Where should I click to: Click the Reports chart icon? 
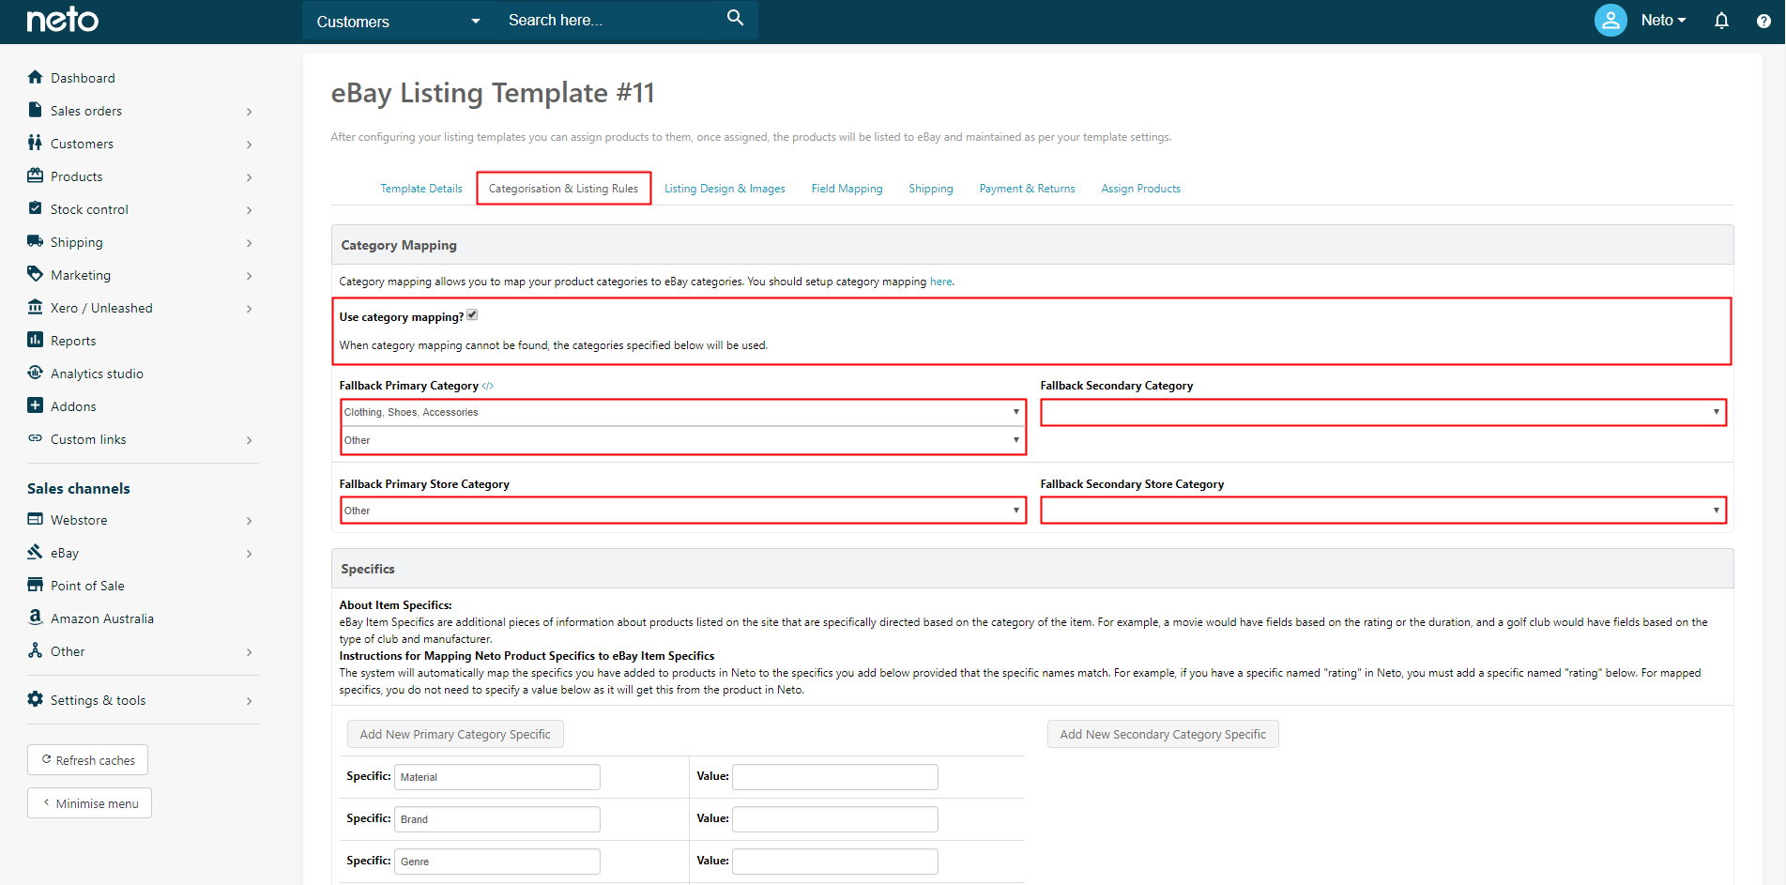click(x=36, y=340)
